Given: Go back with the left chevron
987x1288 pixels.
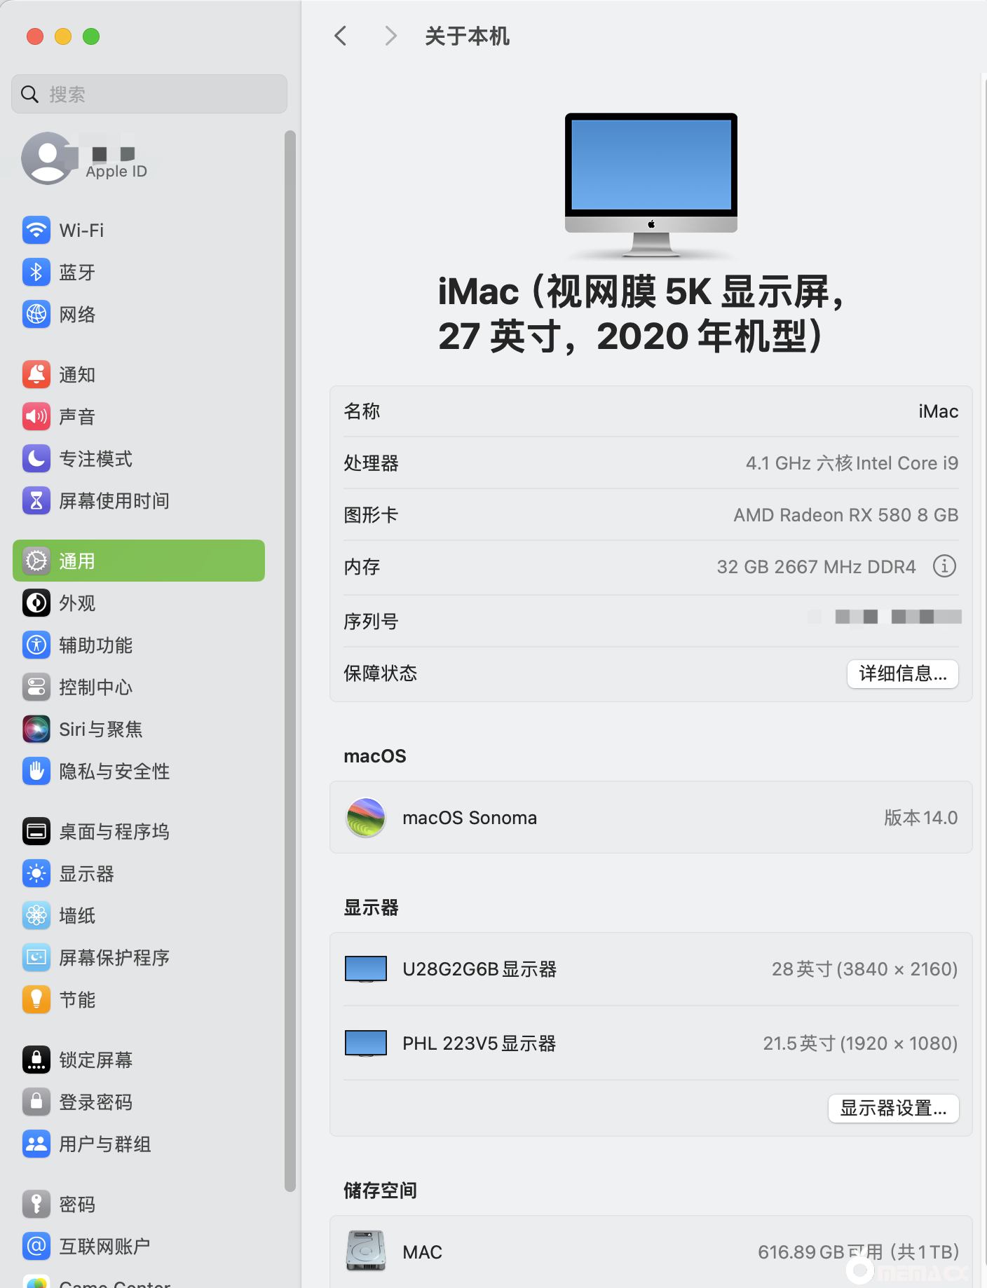Looking at the screenshot, I should tap(341, 36).
